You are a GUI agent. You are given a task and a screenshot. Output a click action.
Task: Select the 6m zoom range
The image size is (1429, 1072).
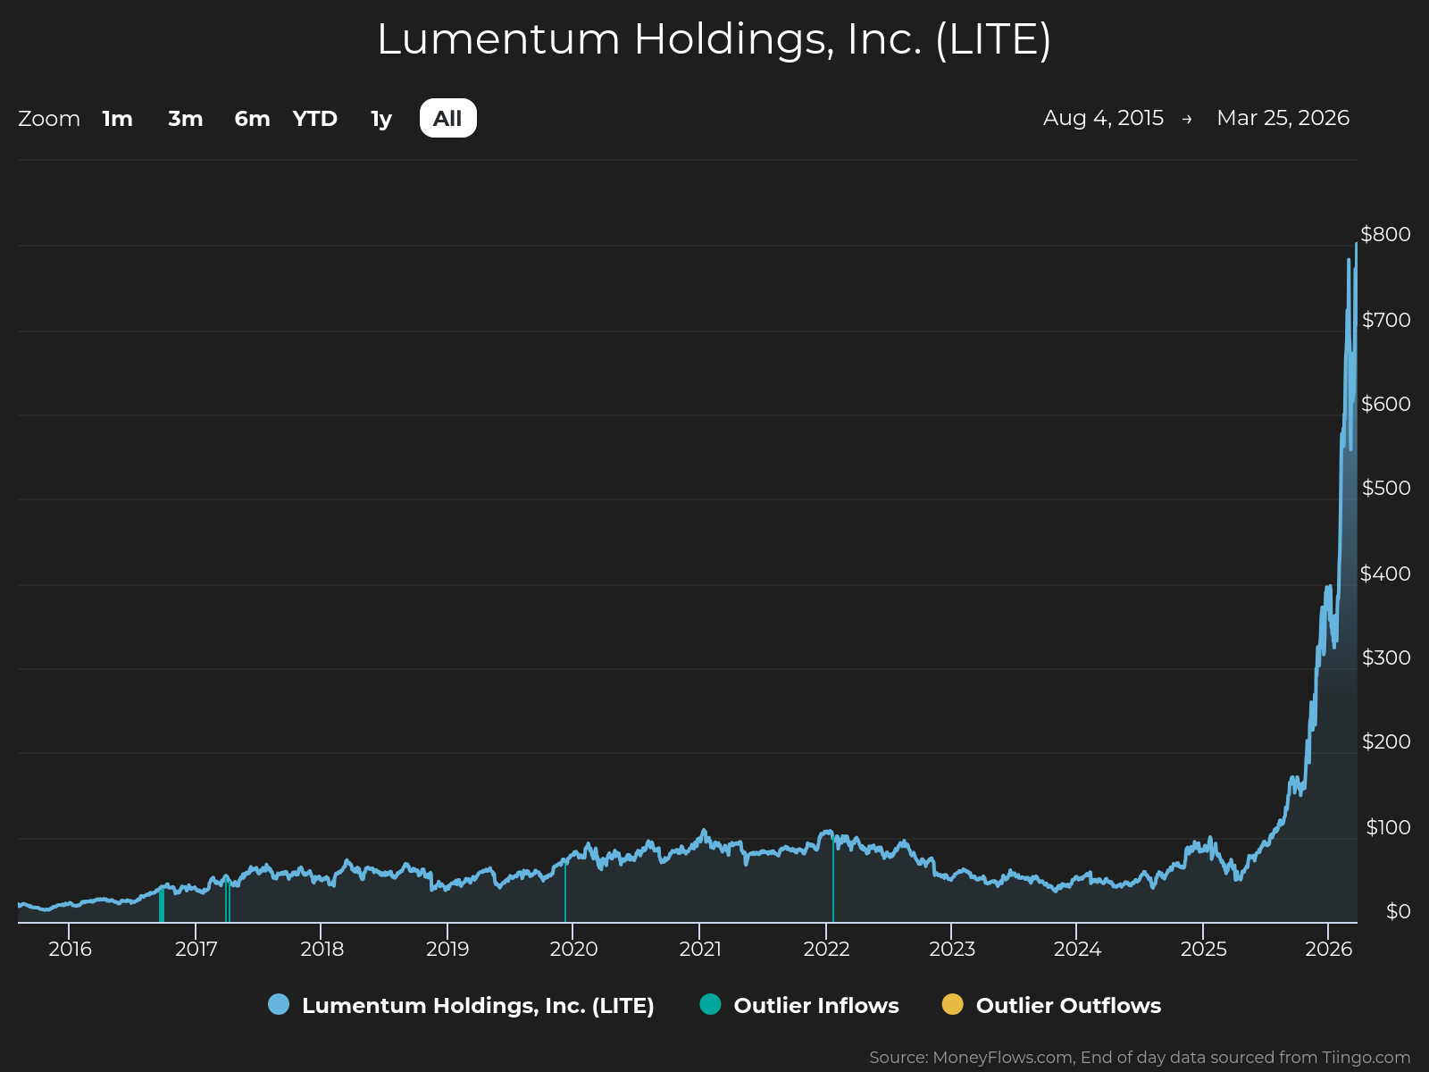click(252, 118)
